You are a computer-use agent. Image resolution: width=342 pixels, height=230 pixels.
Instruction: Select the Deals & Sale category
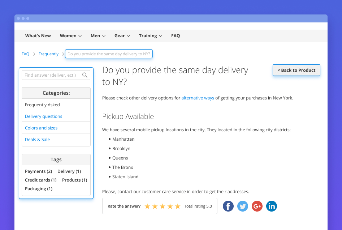pos(37,140)
